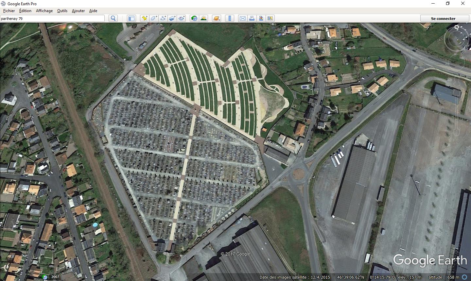Toggle the sidebar panel icon
The image size is (471, 281).
pyautogui.click(x=131, y=18)
